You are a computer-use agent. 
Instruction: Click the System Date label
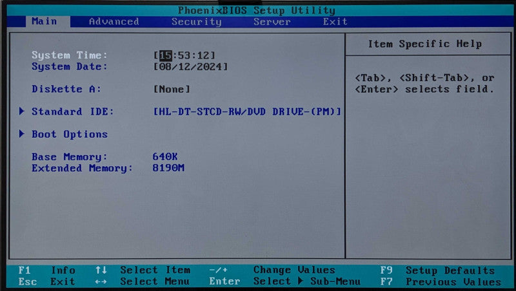point(70,67)
